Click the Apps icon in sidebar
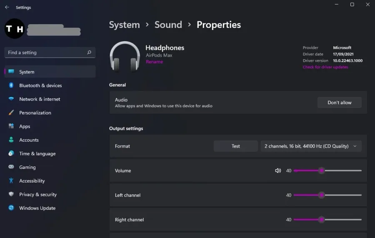The width and height of the screenshot is (375, 238). [x=11, y=126]
